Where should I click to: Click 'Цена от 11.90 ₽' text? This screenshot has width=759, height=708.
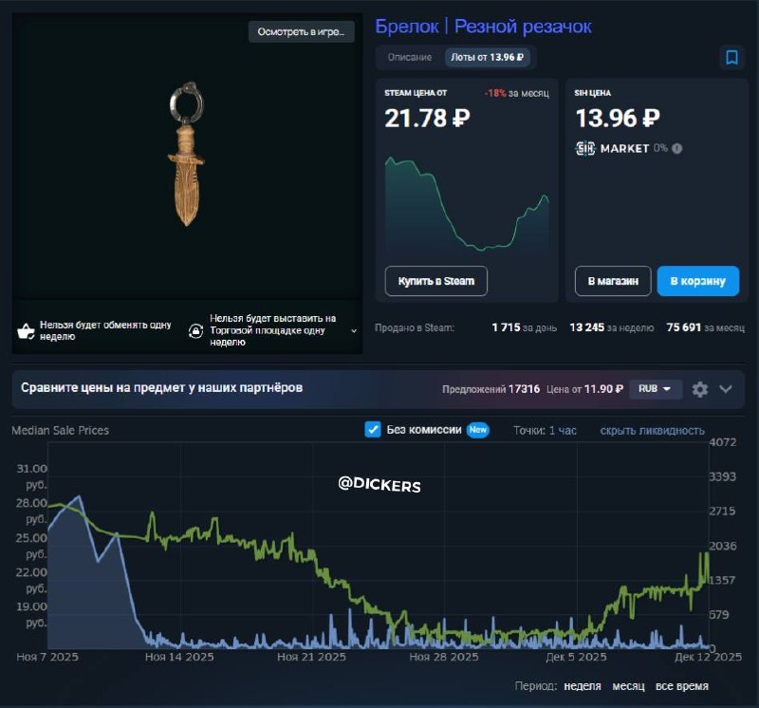coord(584,389)
